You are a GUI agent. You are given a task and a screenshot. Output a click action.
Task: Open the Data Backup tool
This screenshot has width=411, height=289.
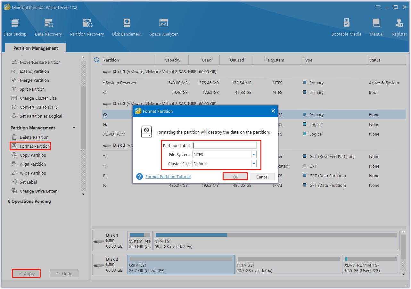click(15, 26)
